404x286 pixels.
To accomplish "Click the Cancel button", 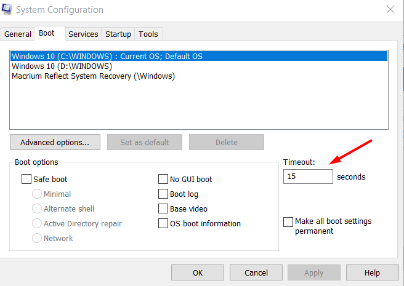I will click(x=256, y=272).
